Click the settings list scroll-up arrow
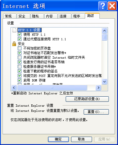This screenshot has width=118, height=145. tap(104, 31)
